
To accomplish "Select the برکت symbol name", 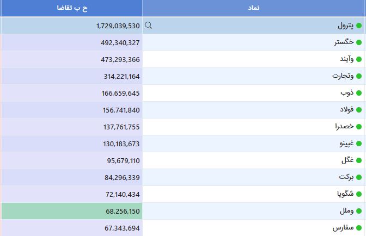I will tap(346, 177).
